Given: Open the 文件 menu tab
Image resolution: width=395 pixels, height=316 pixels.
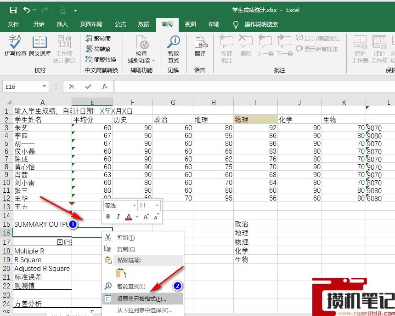Looking at the screenshot, I should (13, 24).
